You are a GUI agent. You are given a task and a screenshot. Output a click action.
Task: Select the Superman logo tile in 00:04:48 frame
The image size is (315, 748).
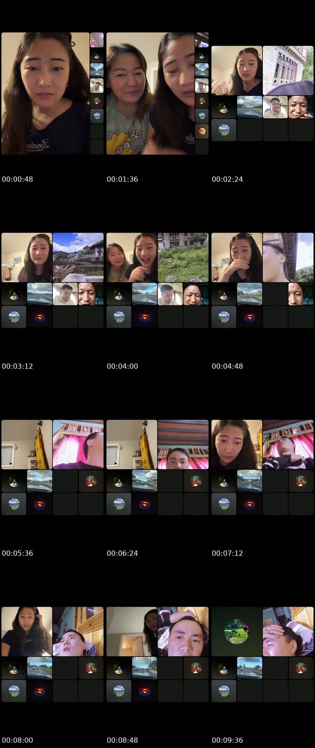pyautogui.click(x=249, y=317)
